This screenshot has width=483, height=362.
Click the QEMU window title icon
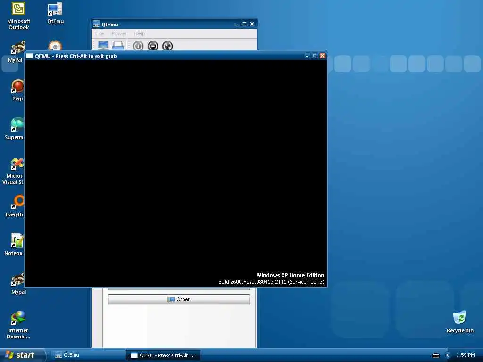tap(29, 56)
